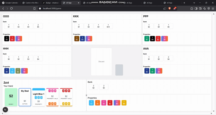View site information icon beside localhost URL
This screenshot has width=216, height=115.
coord(40,8)
